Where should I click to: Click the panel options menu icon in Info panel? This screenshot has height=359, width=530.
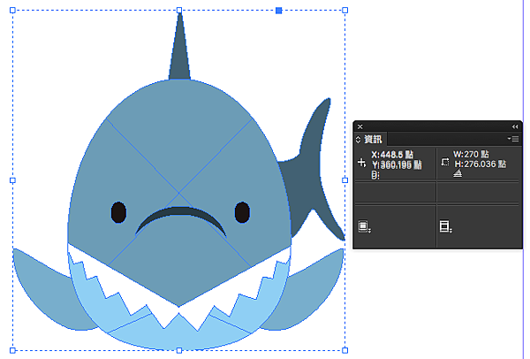513,139
